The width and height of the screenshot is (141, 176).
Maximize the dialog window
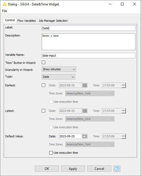point(122,4)
